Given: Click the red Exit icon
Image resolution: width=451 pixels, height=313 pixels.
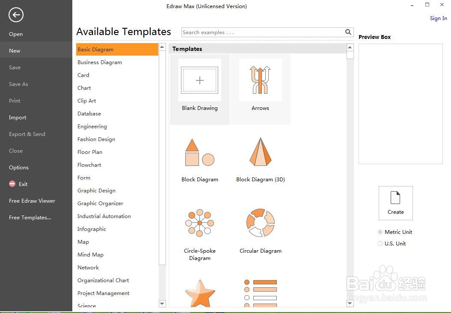Looking at the screenshot, I should point(12,184).
